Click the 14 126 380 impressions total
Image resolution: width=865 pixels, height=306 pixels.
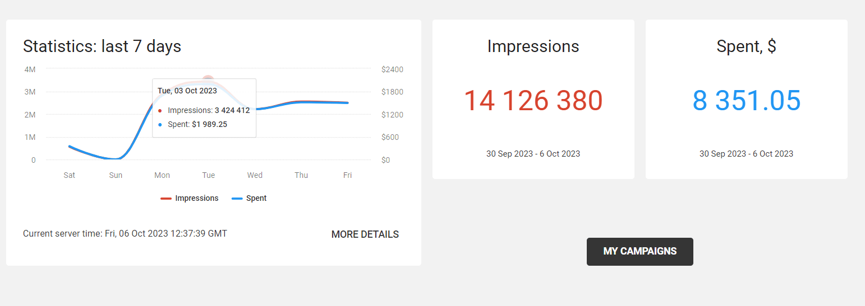pyautogui.click(x=533, y=101)
